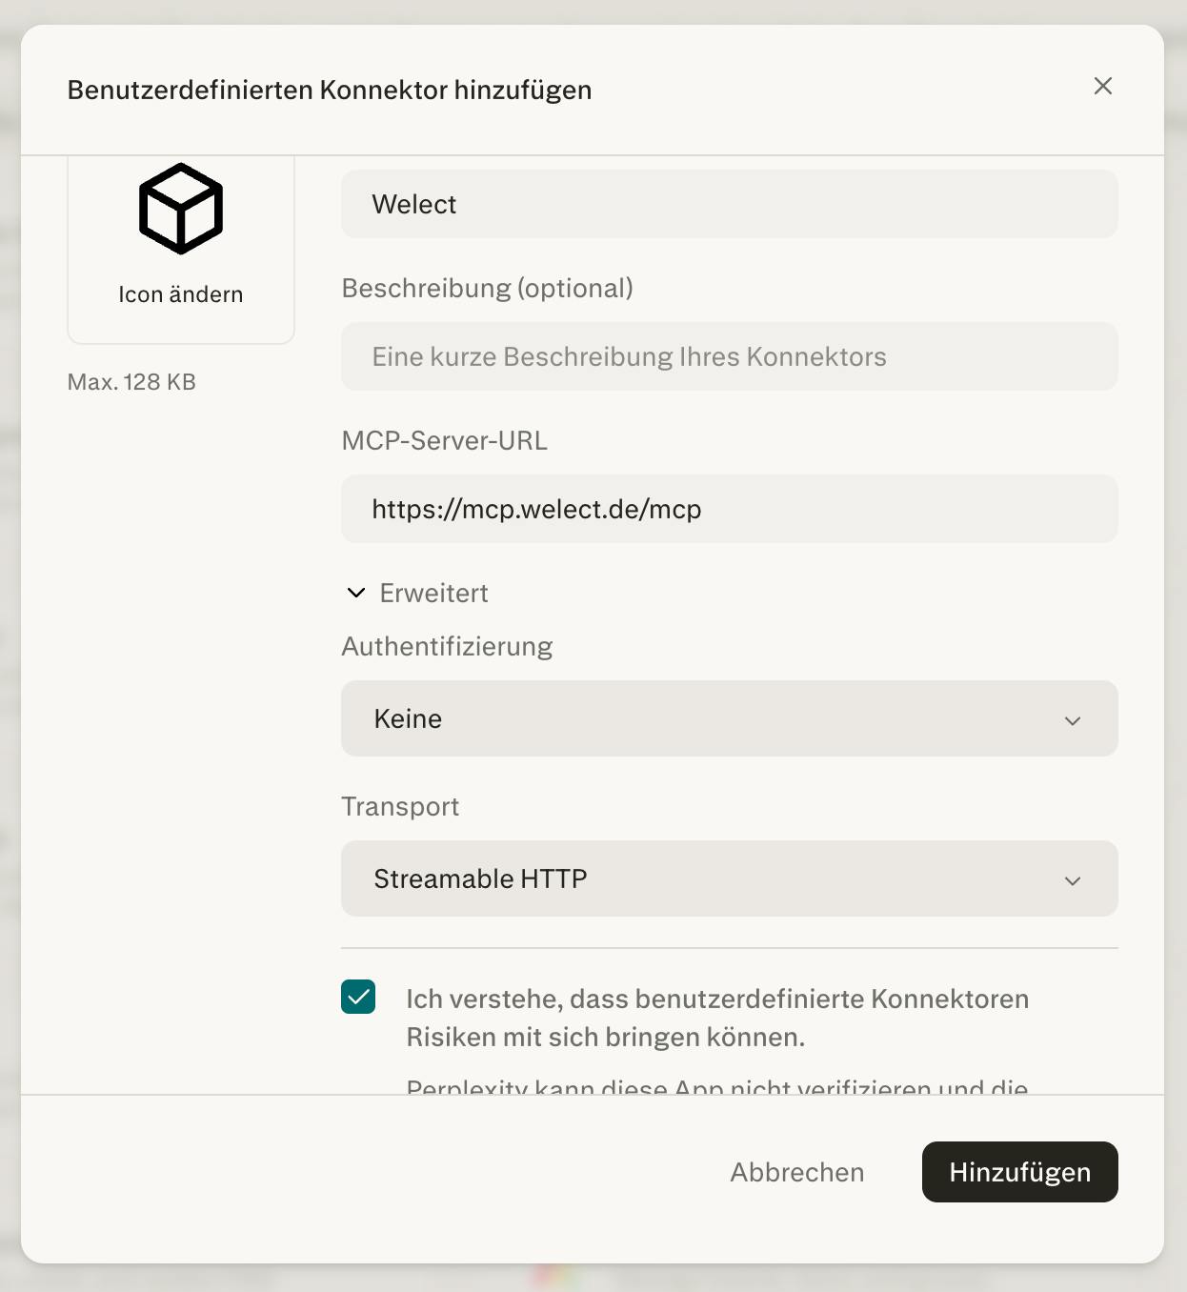Click the "Authentifizierung" label

point(447,646)
